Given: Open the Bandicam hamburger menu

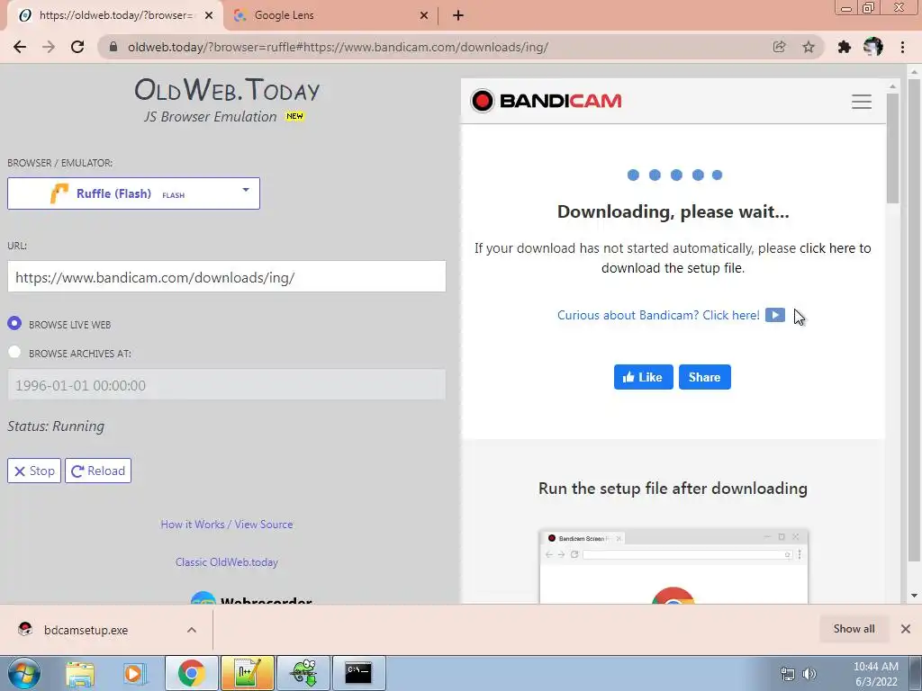Looking at the screenshot, I should (x=862, y=102).
